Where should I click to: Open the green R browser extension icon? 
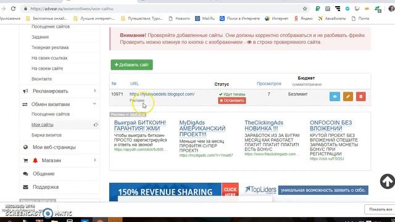(318, 9)
